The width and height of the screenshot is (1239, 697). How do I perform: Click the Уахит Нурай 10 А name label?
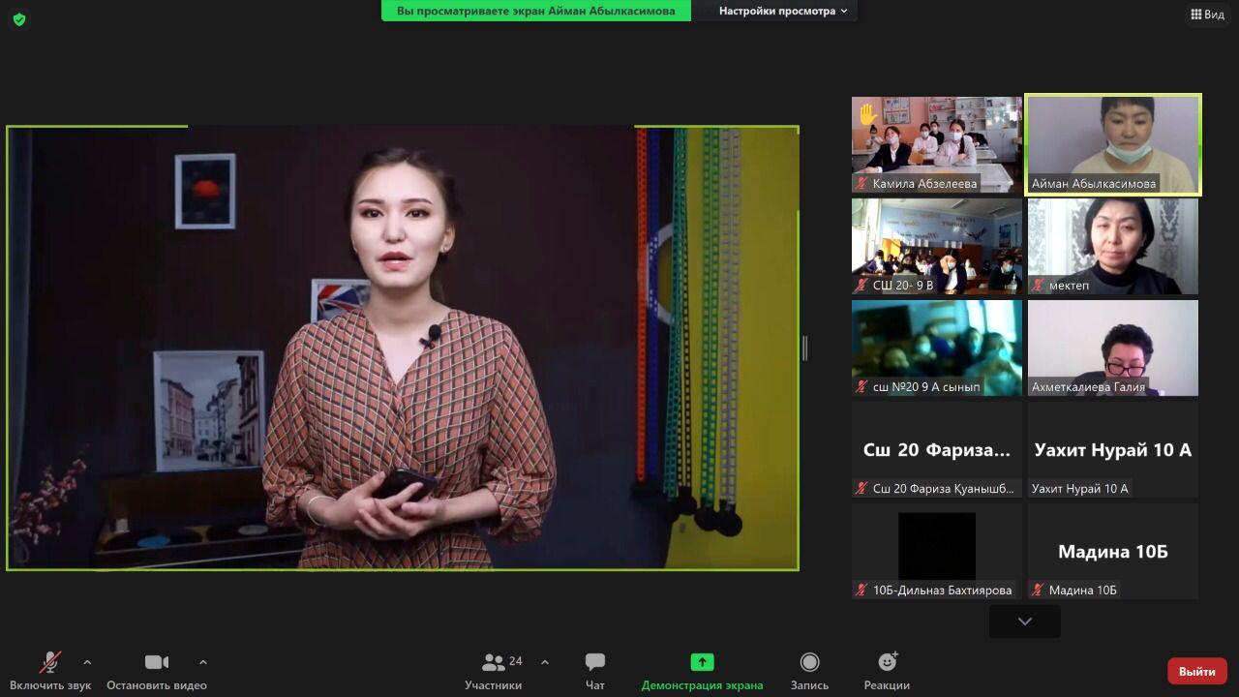(1080, 488)
